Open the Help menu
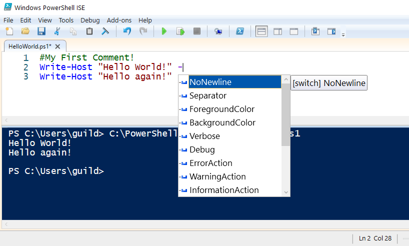Viewport: 409px width, 246px height. coord(145,20)
